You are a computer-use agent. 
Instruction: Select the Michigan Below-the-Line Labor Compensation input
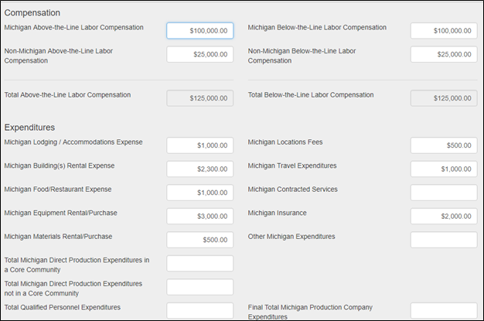coord(443,30)
